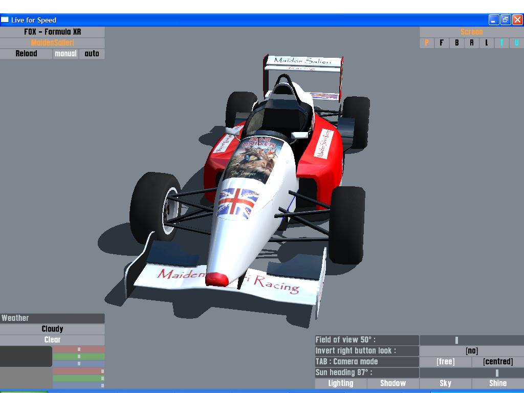Click the Reload button

[26, 53]
